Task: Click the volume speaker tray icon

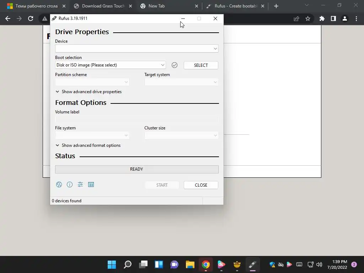Action: pos(320,264)
